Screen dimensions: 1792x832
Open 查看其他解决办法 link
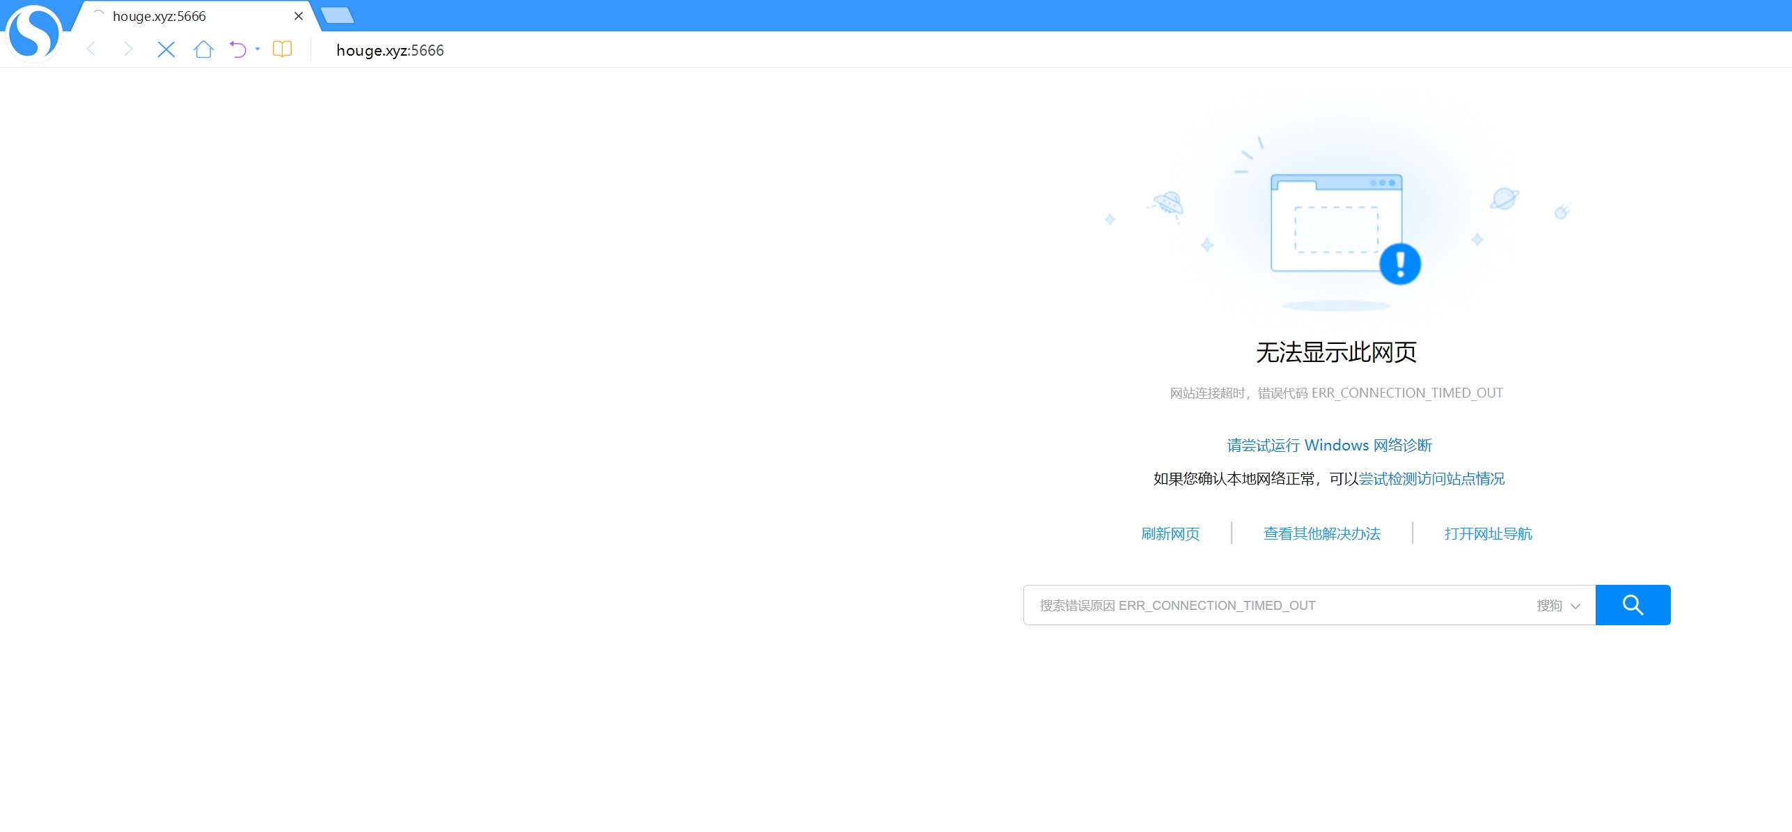1321,533
